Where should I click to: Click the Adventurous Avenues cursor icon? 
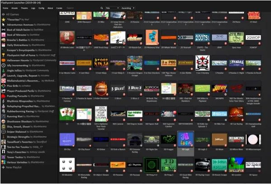point(4,25)
